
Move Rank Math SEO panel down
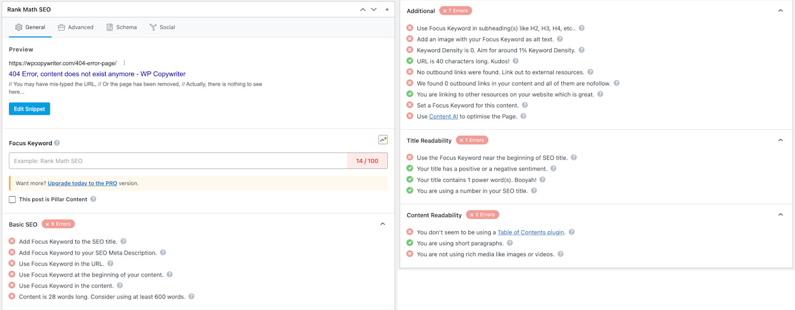(374, 10)
